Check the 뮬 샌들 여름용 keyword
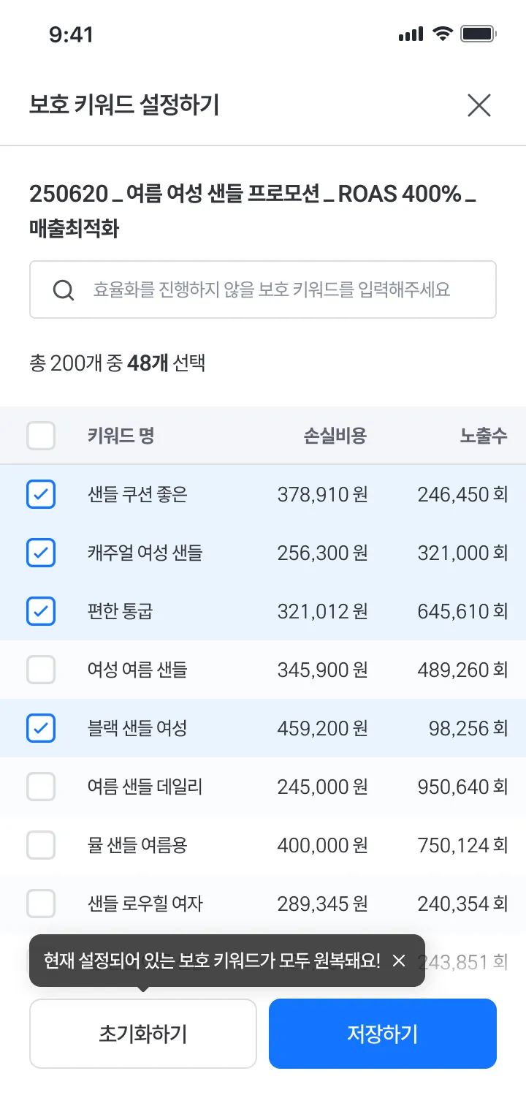Screen dimensions: 526x1098 pyautogui.click(x=41, y=846)
